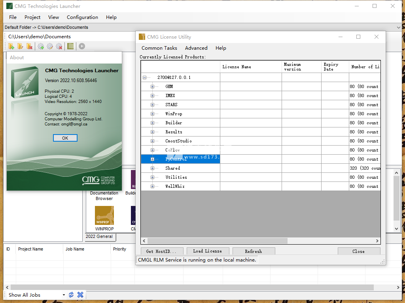
Task: Open the WINPROP application icon
Action: click(x=104, y=215)
